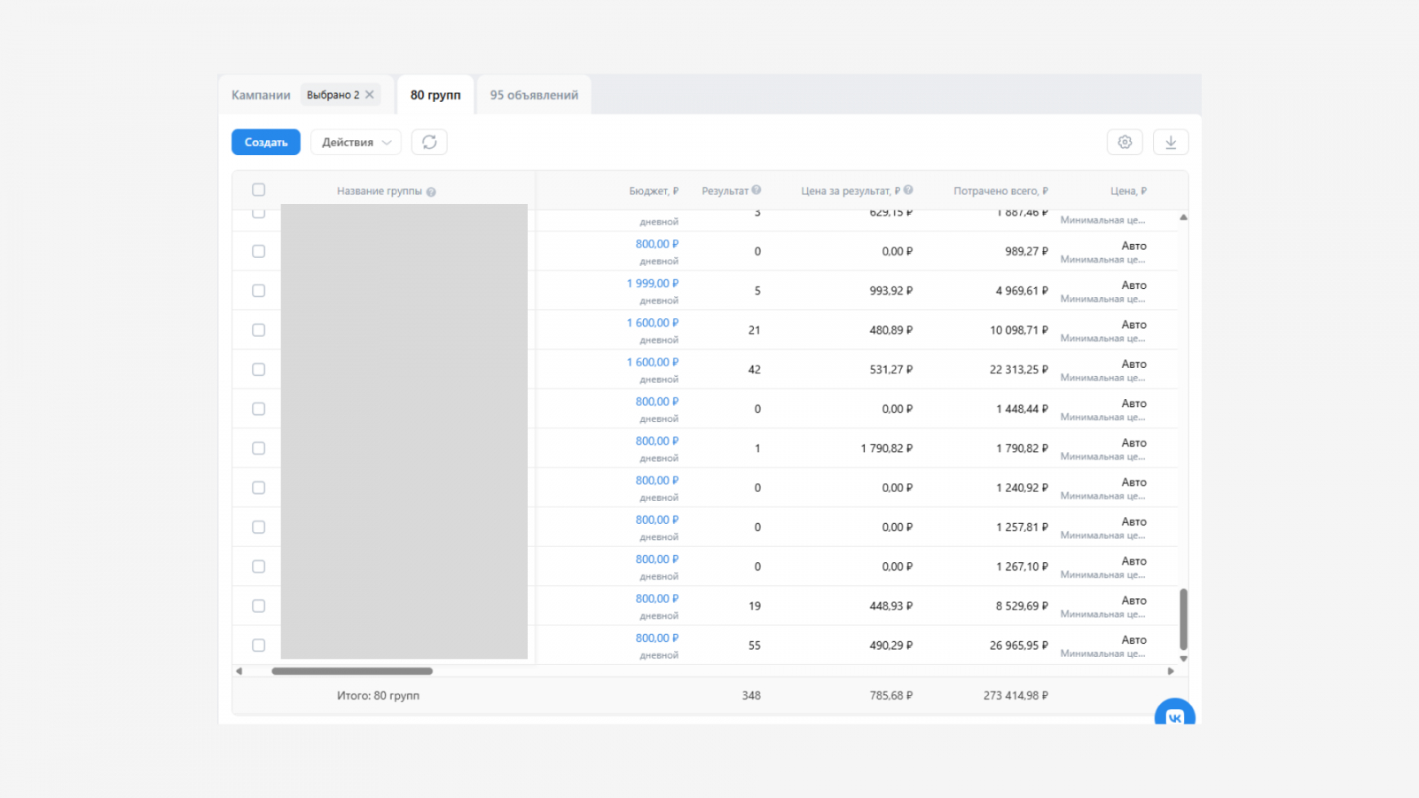Screen dimensions: 1419x798
Task: Click help icon beside Название группы
Action: tap(431, 192)
